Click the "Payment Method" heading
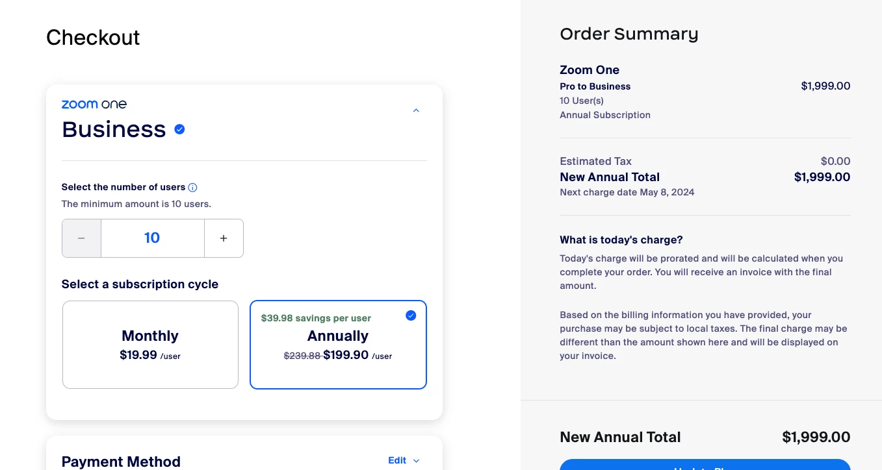Image resolution: width=882 pixels, height=470 pixels. click(121, 462)
